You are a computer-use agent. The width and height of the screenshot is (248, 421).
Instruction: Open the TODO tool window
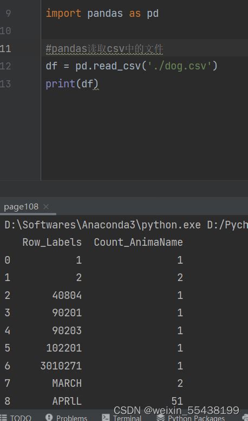click(x=16, y=418)
